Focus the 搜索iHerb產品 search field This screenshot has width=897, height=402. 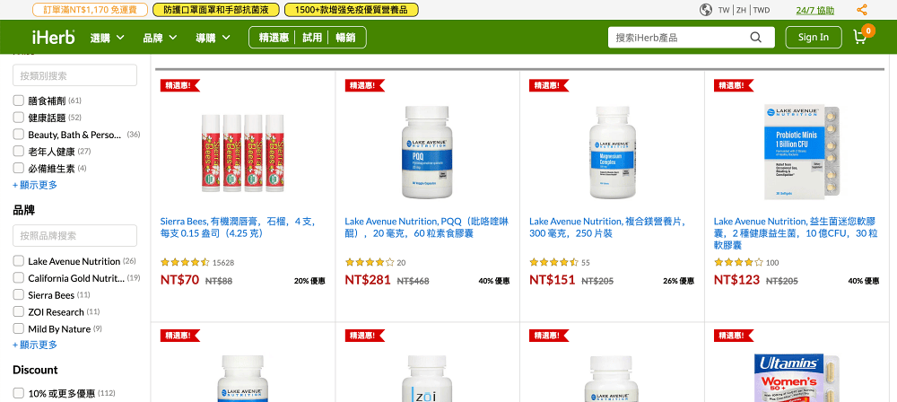680,37
